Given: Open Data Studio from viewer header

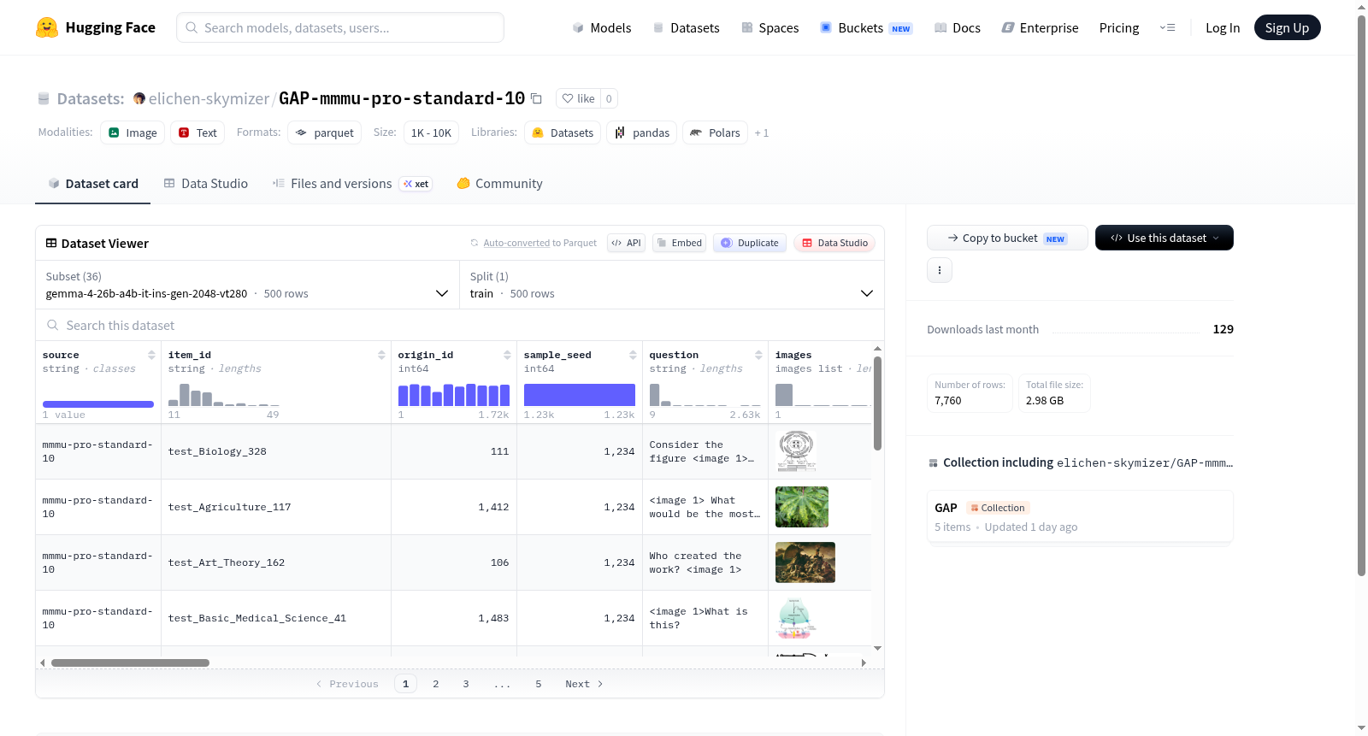Looking at the screenshot, I should coord(834,243).
